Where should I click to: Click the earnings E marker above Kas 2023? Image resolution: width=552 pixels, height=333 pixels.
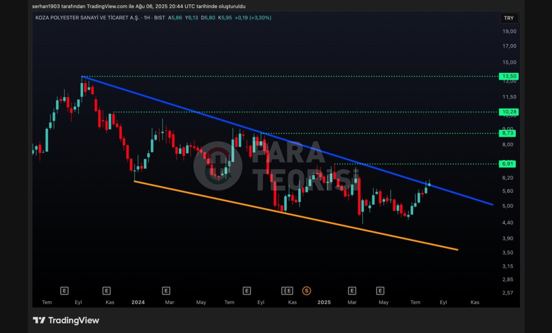(107, 291)
